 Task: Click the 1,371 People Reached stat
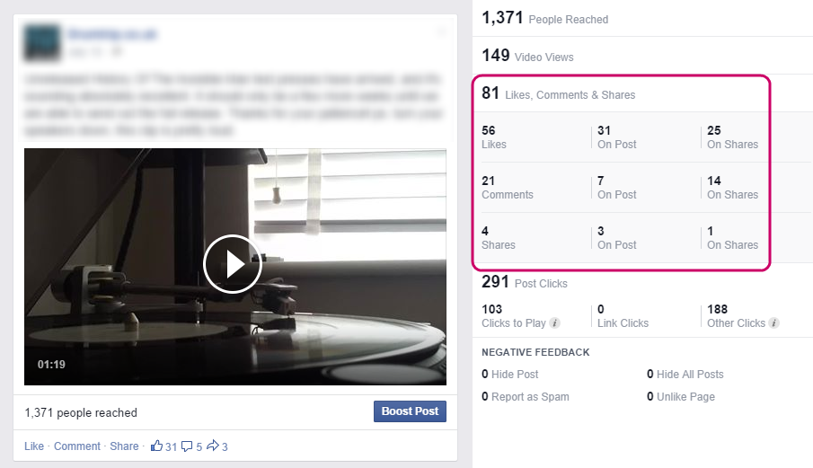(x=545, y=18)
